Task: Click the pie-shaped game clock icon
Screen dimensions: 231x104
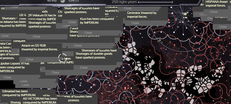Action: coord(63,1)
